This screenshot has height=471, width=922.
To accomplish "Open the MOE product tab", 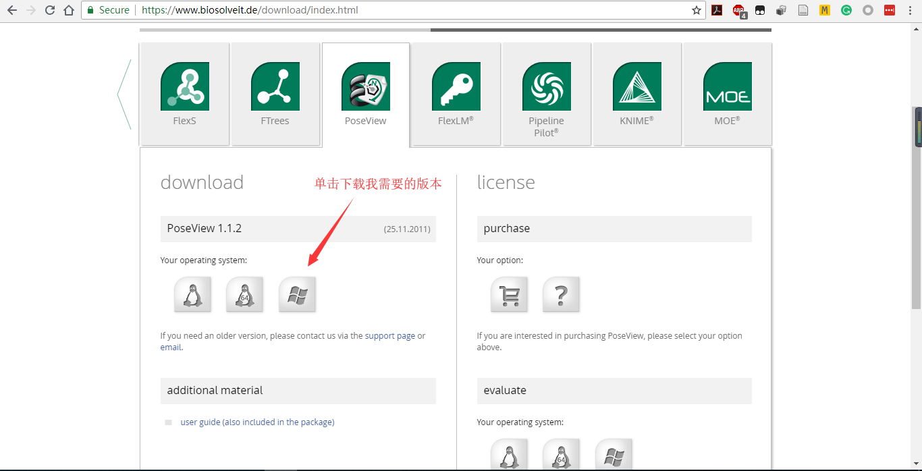I will [727, 94].
